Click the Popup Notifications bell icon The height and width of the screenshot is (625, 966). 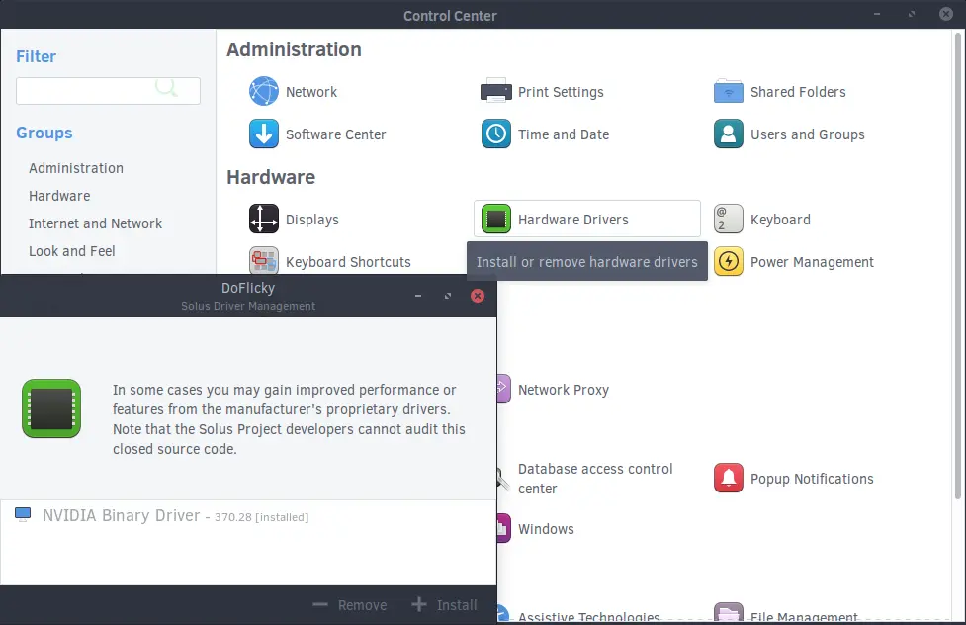pyautogui.click(x=728, y=478)
